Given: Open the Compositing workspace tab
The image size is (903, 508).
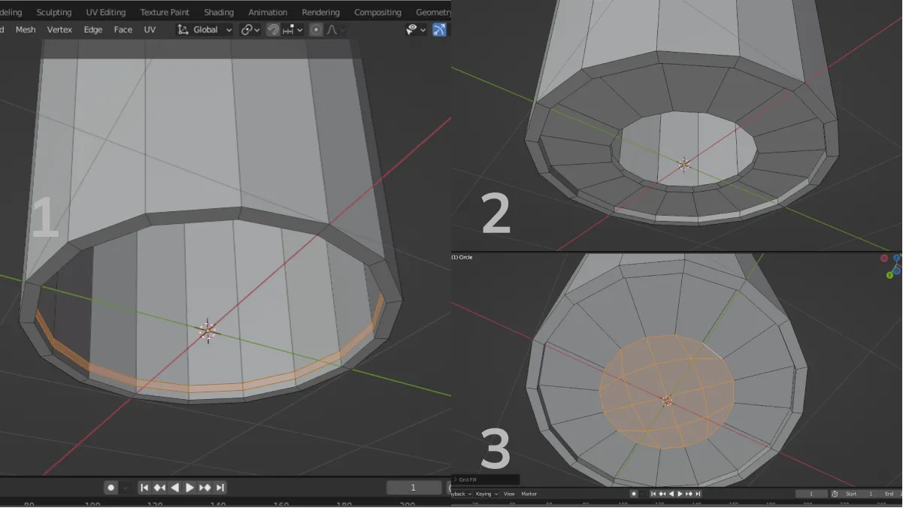Looking at the screenshot, I should tap(377, 12).
